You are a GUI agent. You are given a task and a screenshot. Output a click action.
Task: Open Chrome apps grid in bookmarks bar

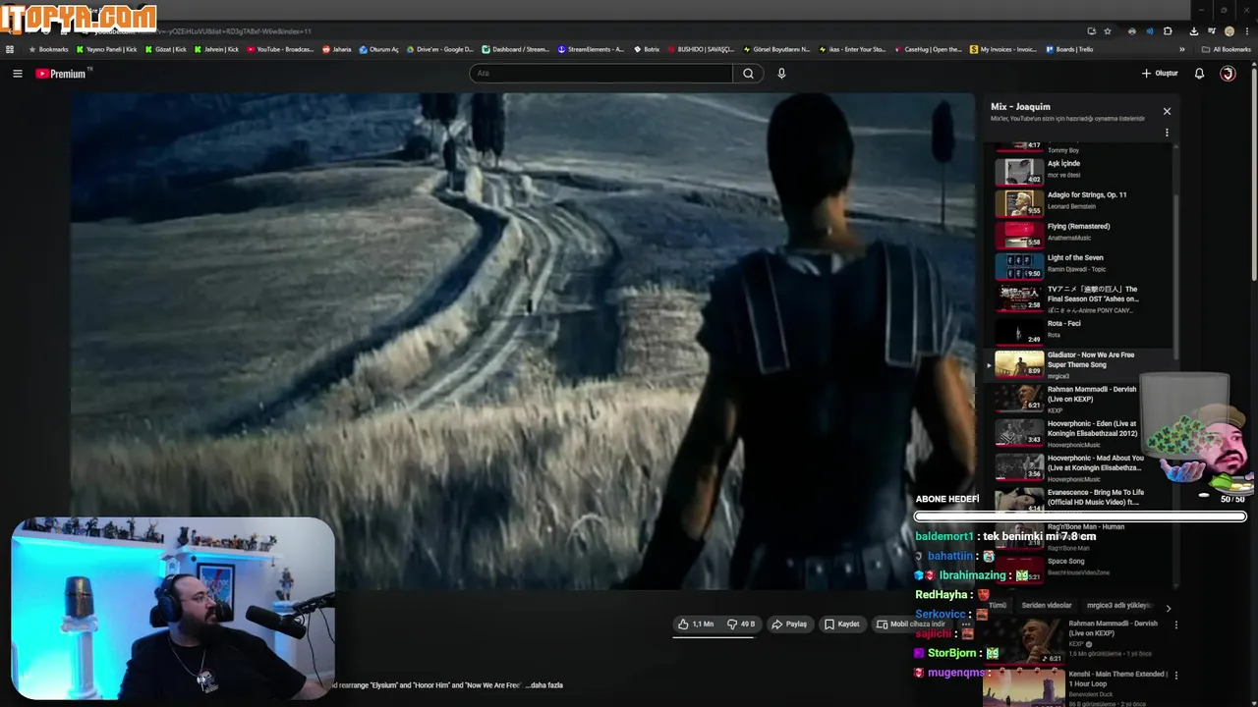pyautogui.click(x=10, y=49)
